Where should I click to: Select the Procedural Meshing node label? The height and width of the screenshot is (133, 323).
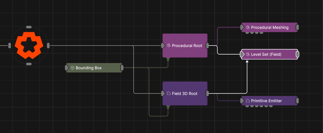[x=270, y=28]
